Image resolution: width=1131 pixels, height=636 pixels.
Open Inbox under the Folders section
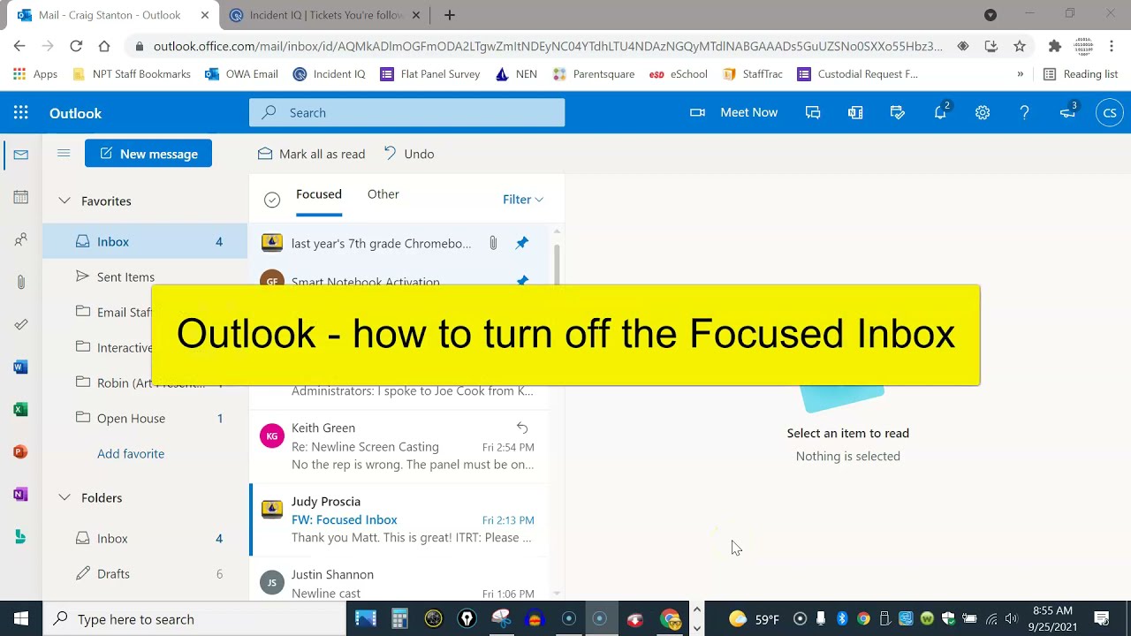point(145,538)
